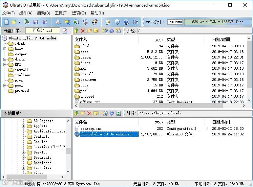253x187 pixels.
Task: Expand the AppData folder in local tree
Action: 23,126
